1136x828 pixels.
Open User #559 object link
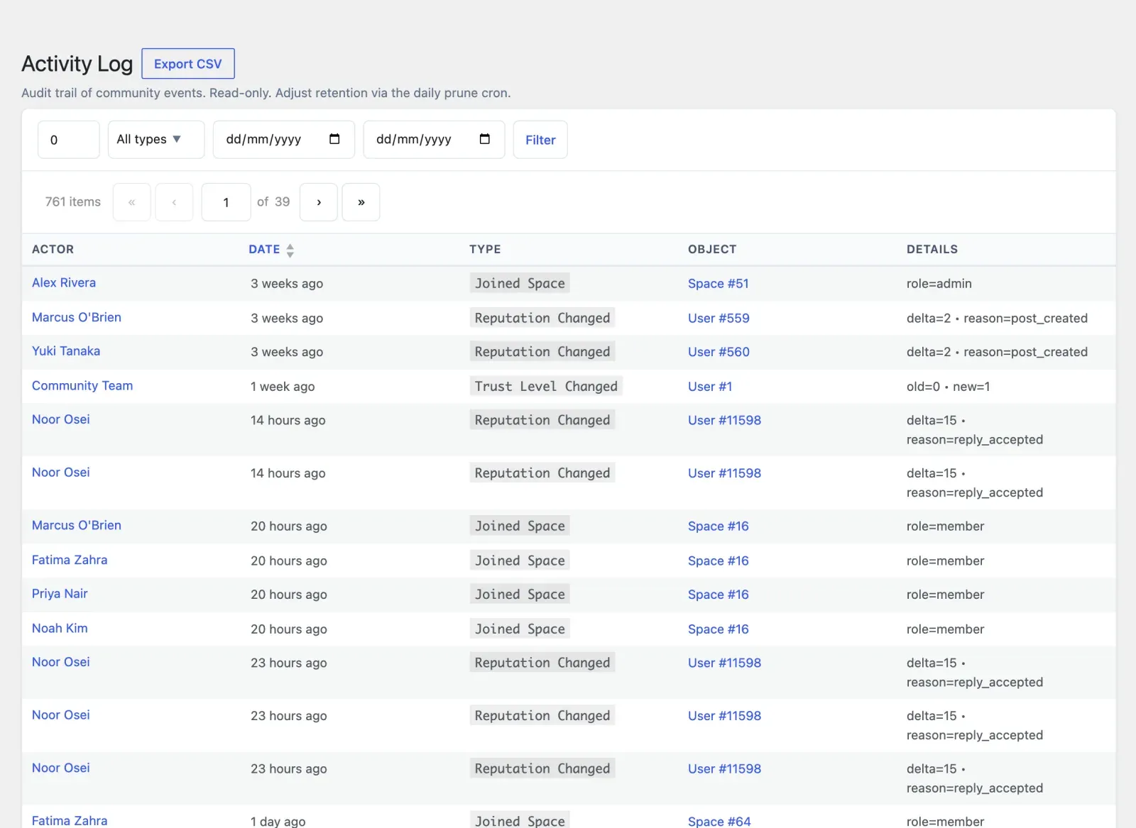click(719, 318)
